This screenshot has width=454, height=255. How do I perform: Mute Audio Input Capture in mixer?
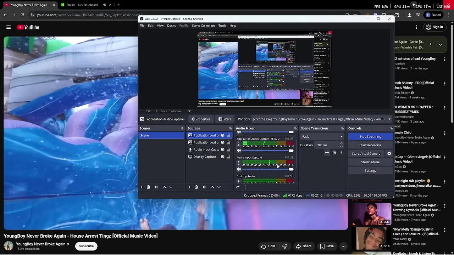239,169
